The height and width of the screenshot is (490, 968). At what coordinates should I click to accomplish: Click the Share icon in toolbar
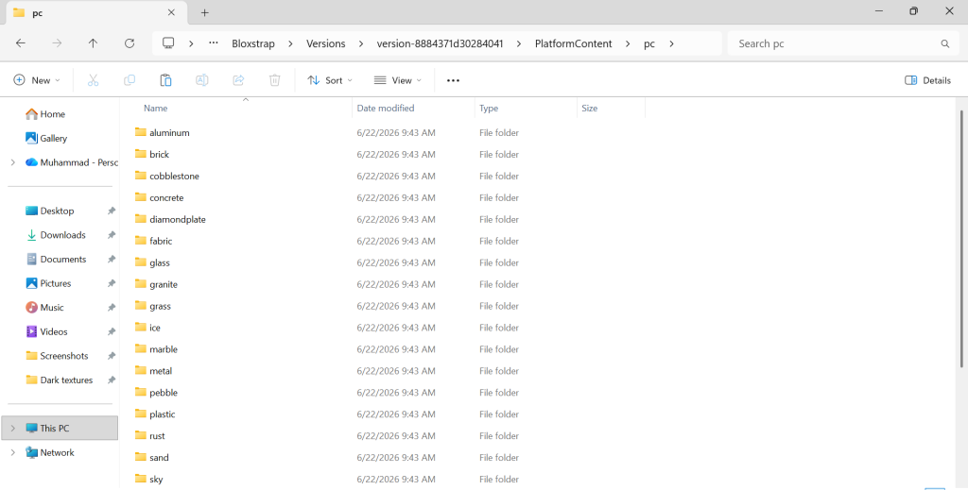click(238, 80)
